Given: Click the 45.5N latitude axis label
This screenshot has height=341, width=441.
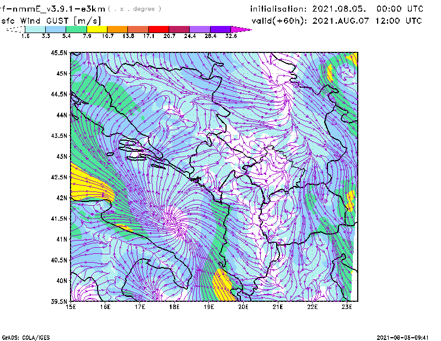Looking at the screenshot, I should pyautogui.click(x=59, y=52).
